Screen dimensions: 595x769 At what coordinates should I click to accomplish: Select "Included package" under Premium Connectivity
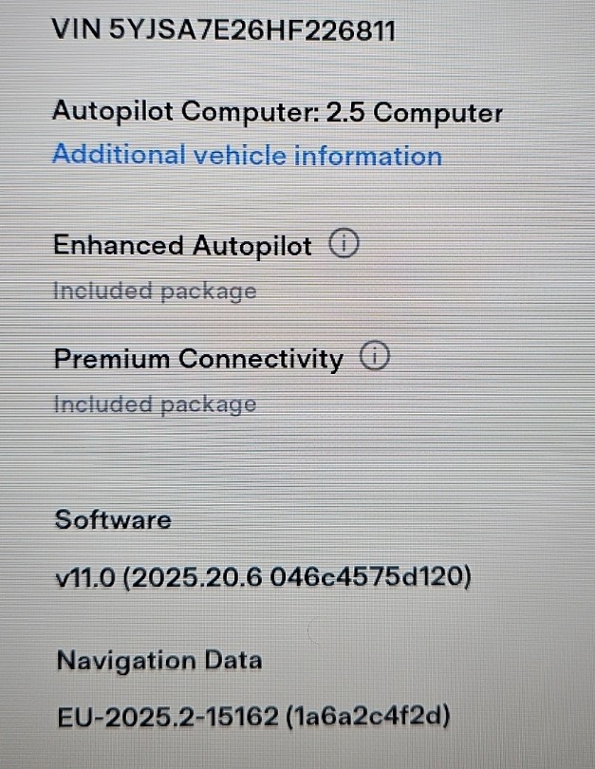(154, 404)
